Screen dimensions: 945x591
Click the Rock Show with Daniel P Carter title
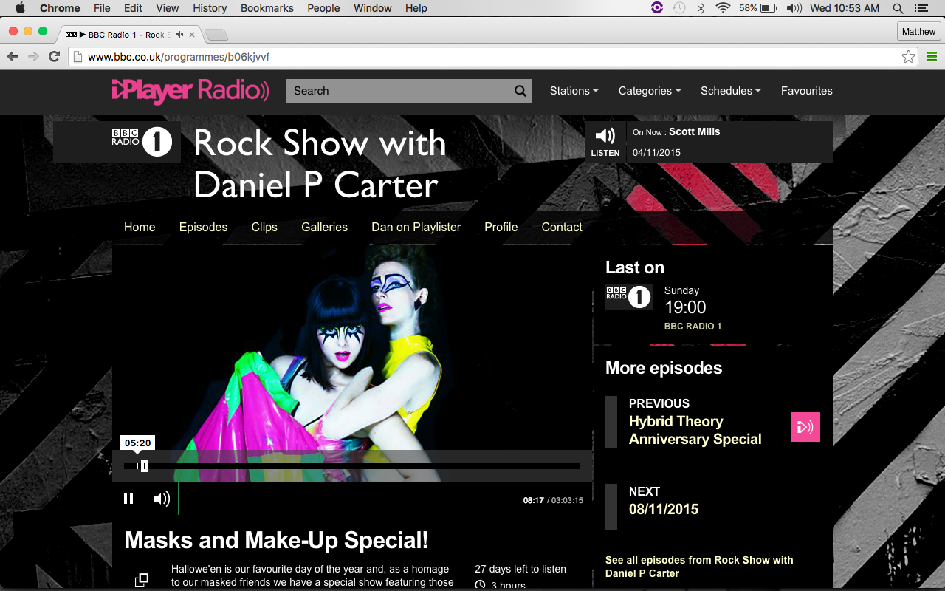(320, 163)
